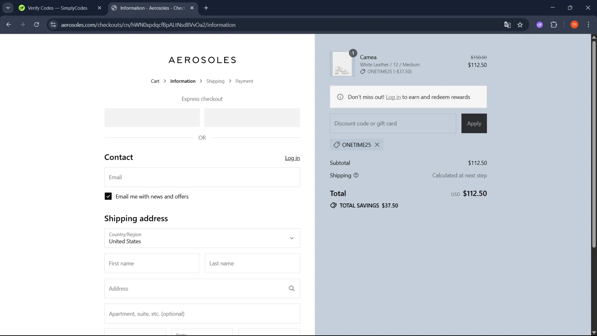Screen dimensions: 597x336
Task: Click the Payment breadcrumb step
Action: coord(244,81)
